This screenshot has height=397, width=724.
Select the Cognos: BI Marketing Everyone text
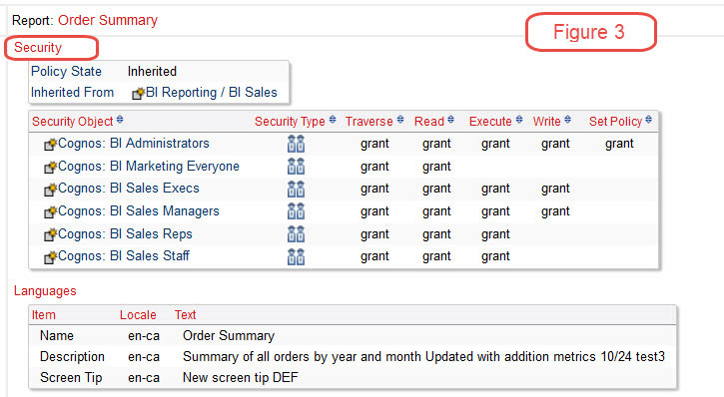[x=149, y=166]
